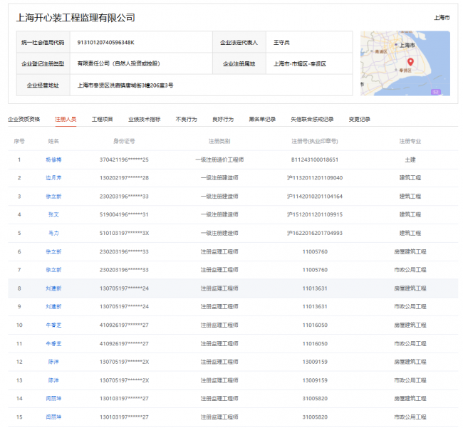The image size is (463, 428).
Task: Open 徐立新 link in row 3
Action: [x=53, y=196]
